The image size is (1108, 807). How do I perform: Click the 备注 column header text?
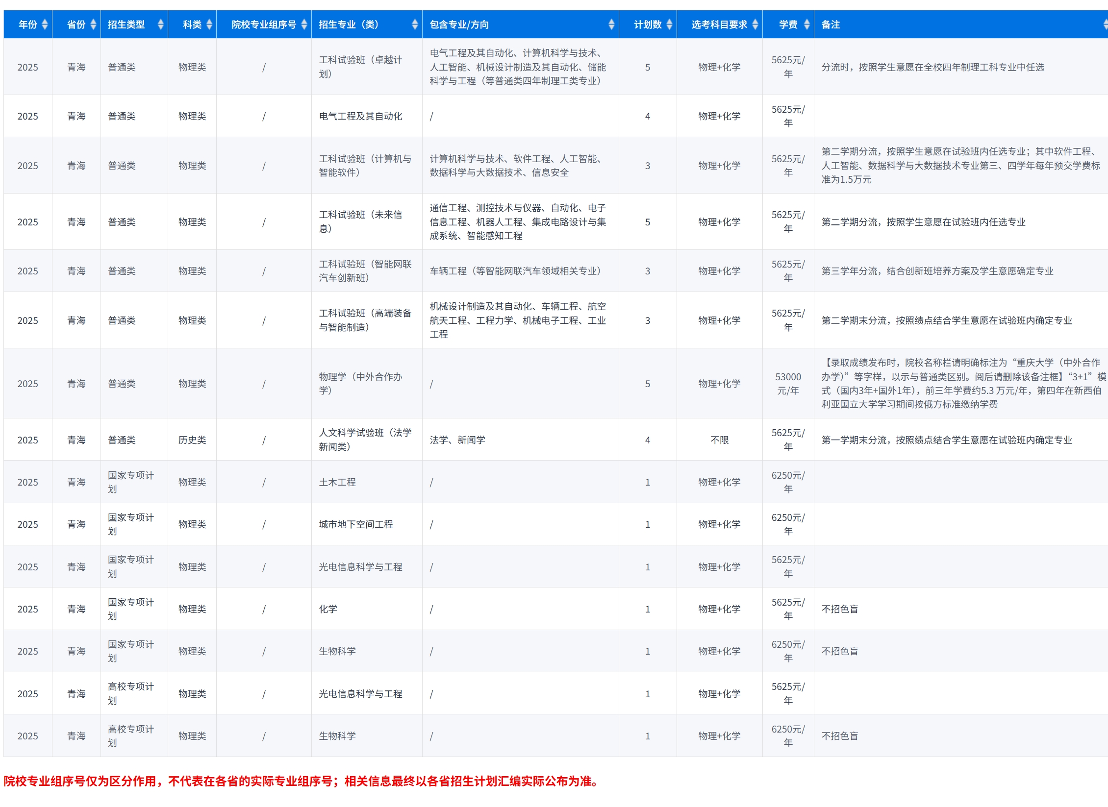(831, 24)
